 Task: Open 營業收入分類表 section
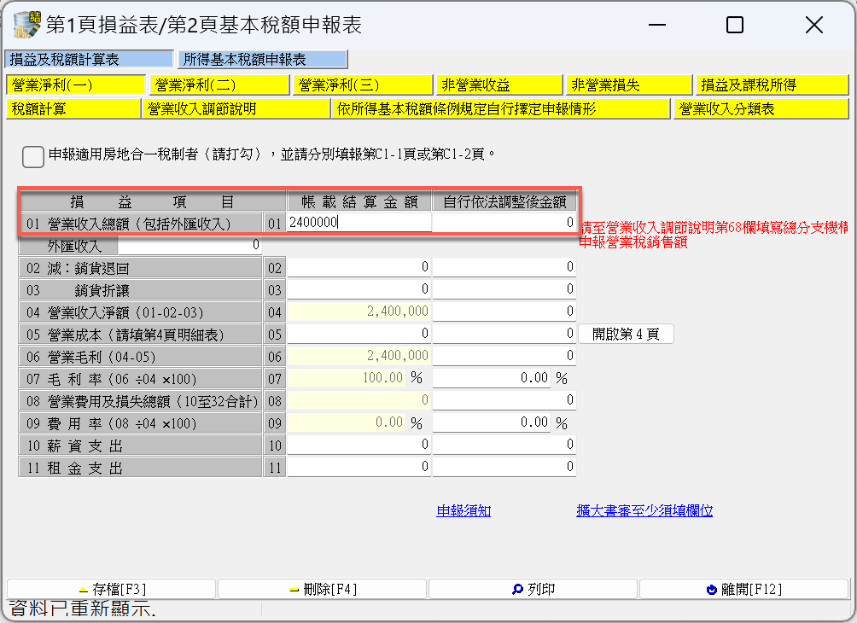(x=761, y=108)
